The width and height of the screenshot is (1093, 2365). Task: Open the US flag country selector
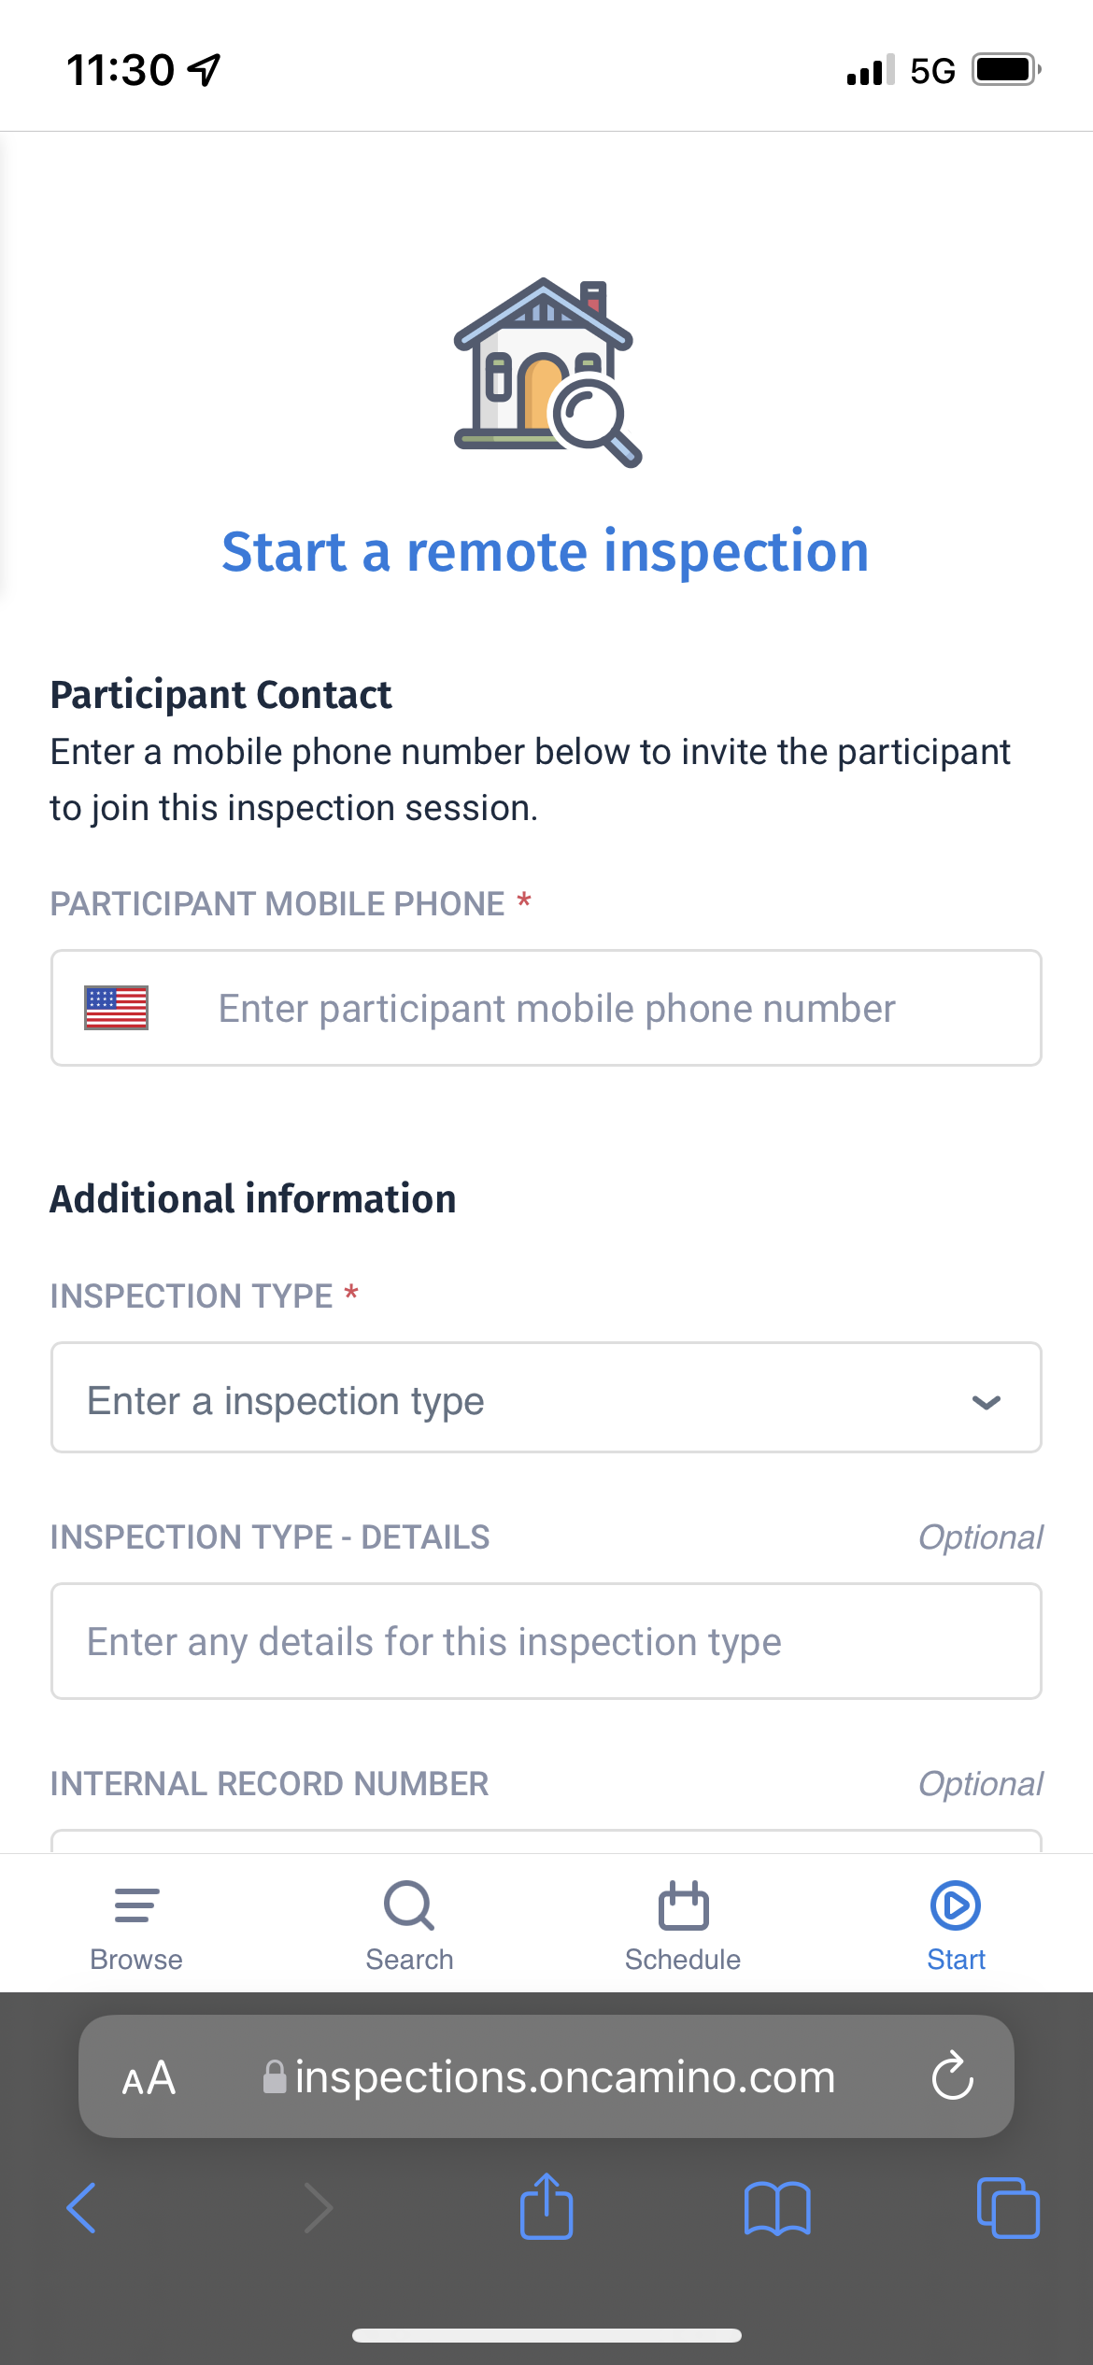tap(116, 1008)
